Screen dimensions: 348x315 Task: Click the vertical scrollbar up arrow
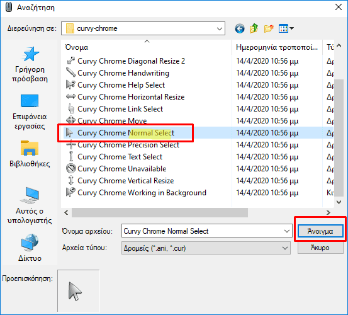[339, 46]
